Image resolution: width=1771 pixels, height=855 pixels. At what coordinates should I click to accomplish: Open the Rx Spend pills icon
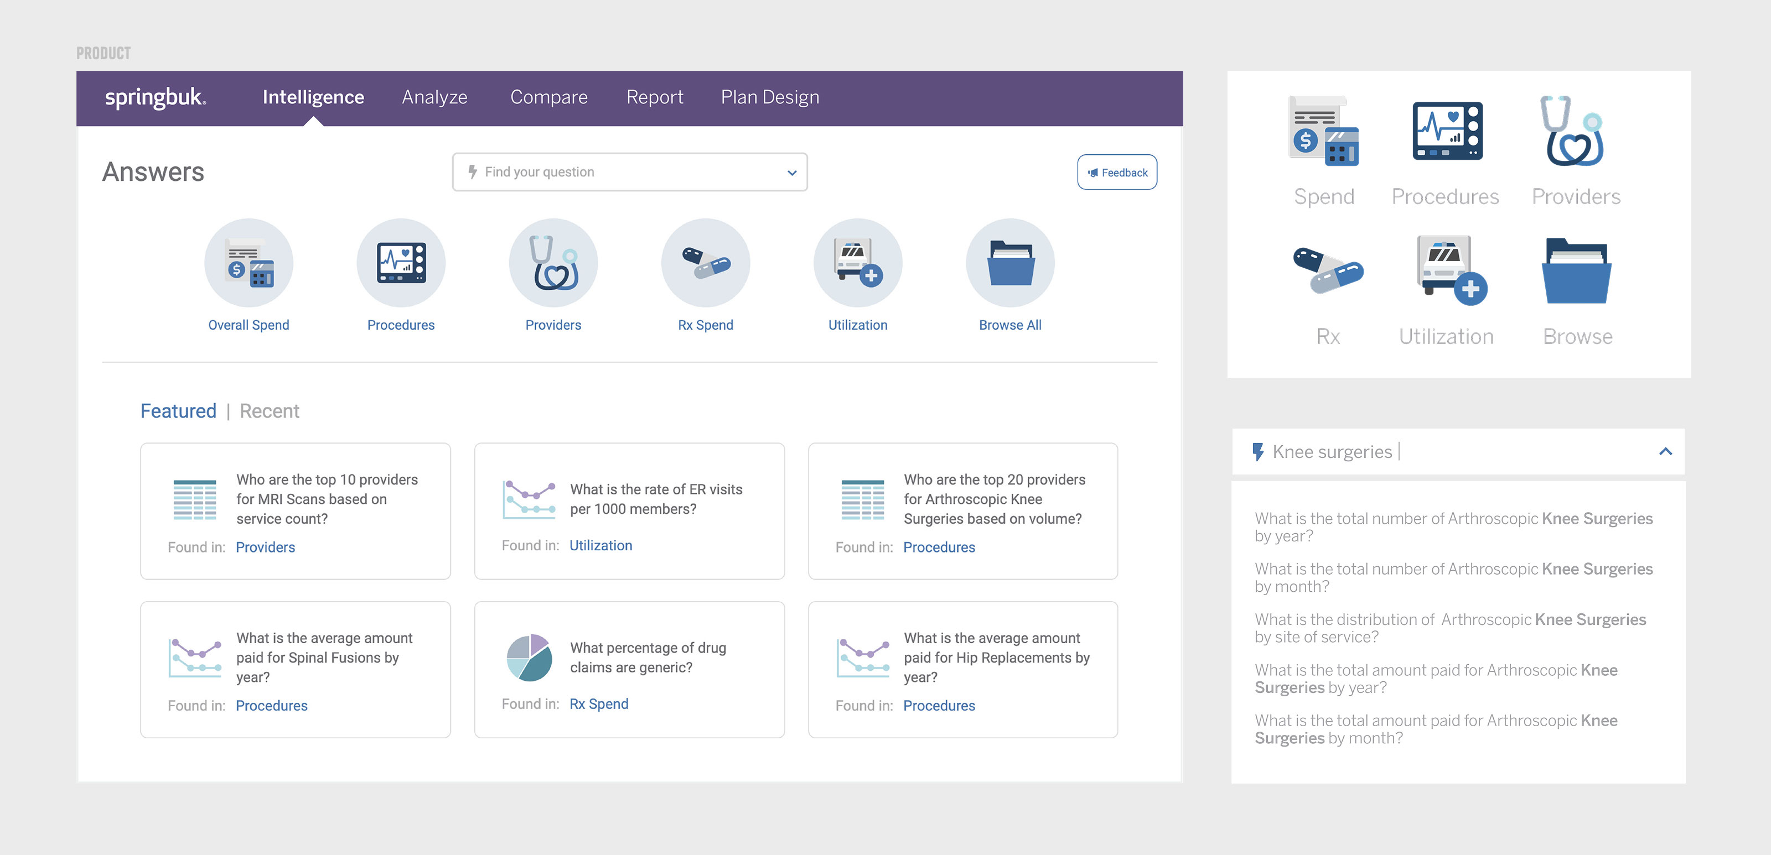point(706,263)
